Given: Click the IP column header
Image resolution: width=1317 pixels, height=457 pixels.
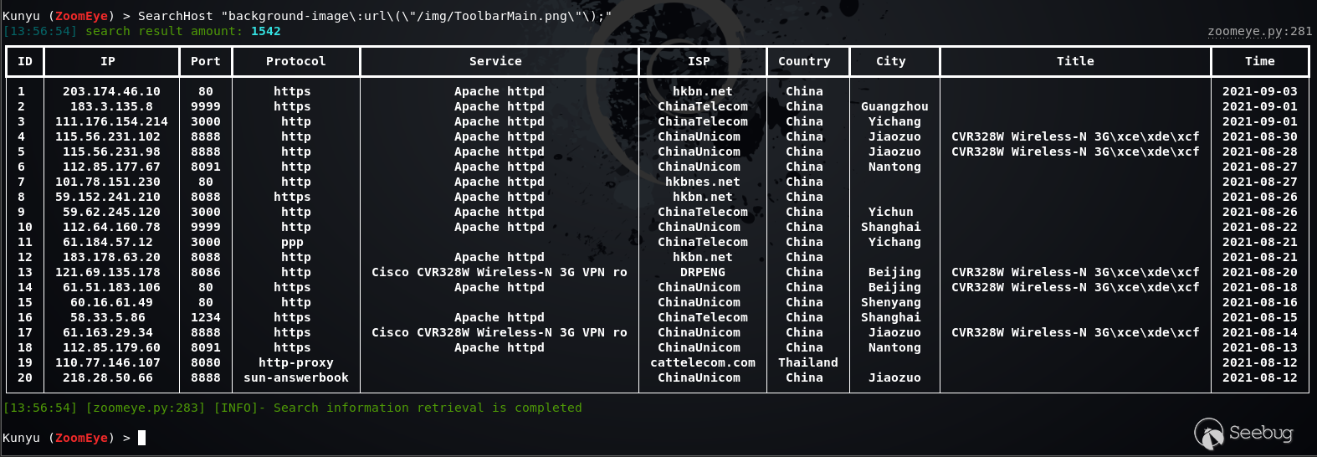Looking at the screenshot, I should pos(108,61).
